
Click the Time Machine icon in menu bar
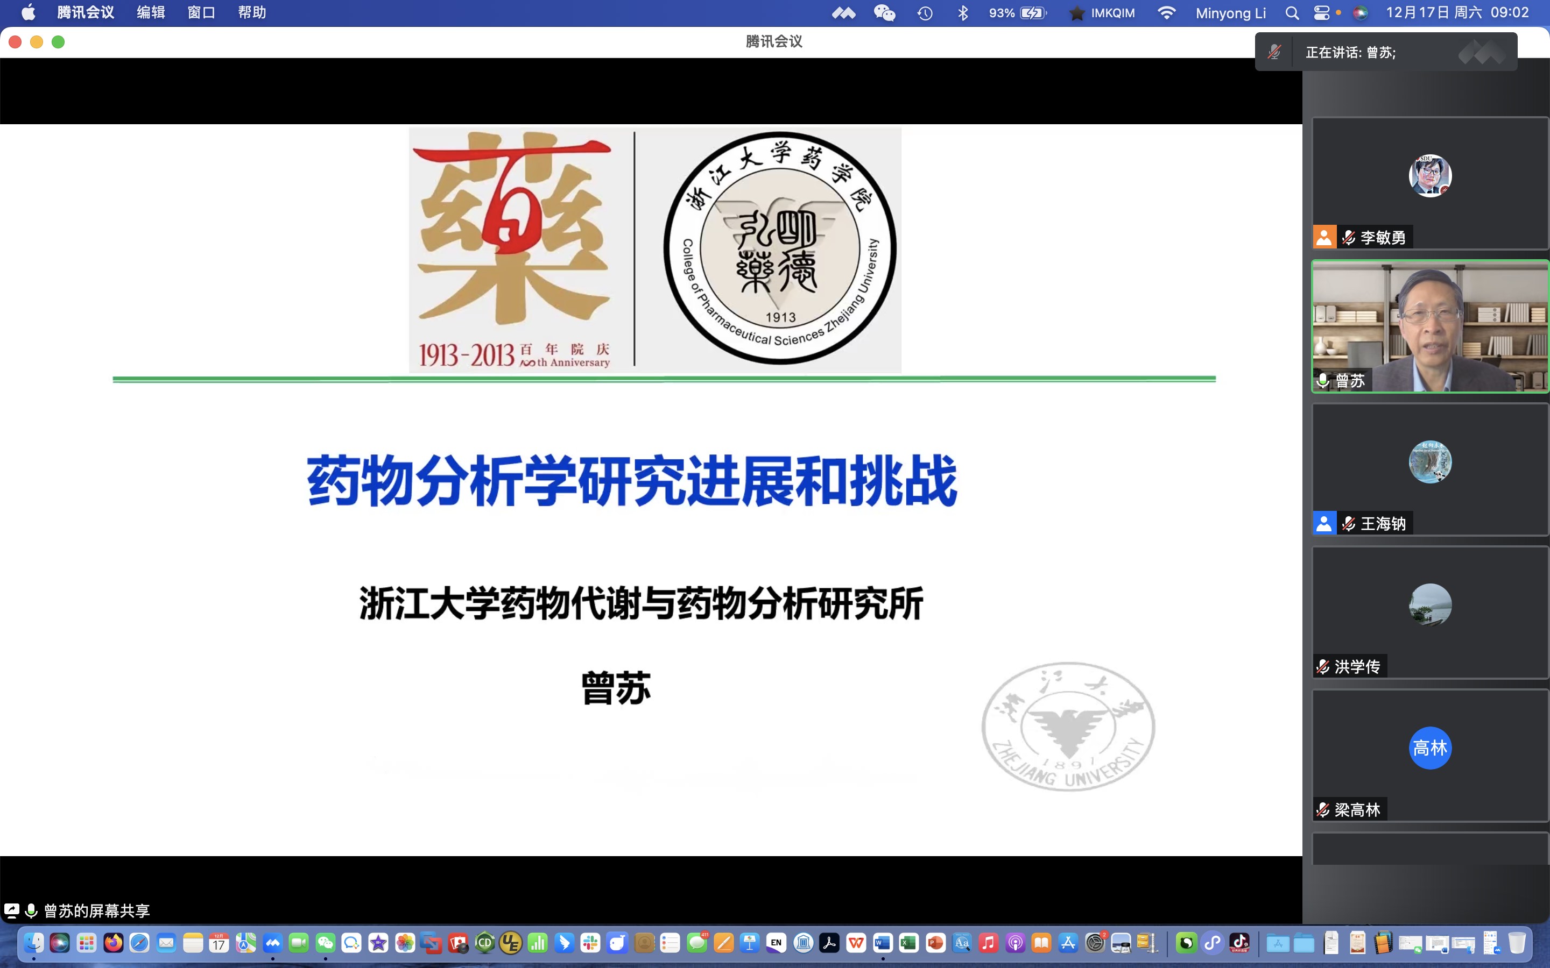[925, 13]
